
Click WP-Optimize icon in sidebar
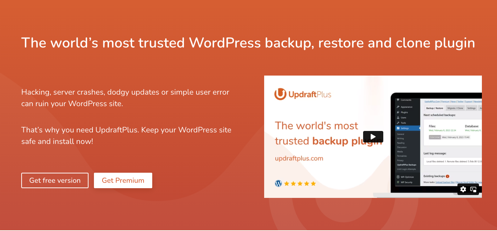point(398,177)
